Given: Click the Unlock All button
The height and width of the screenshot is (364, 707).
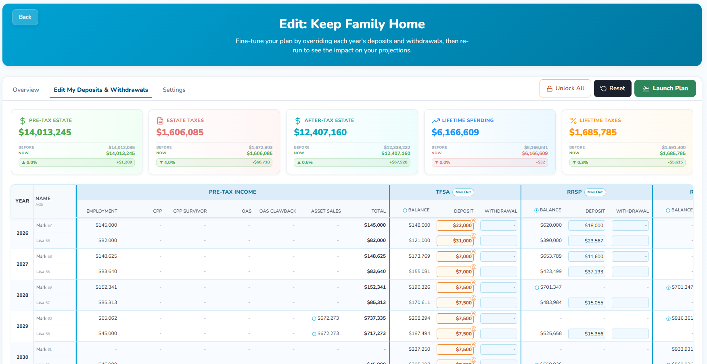Looking at the screenshot, I should tap(565, 88).
